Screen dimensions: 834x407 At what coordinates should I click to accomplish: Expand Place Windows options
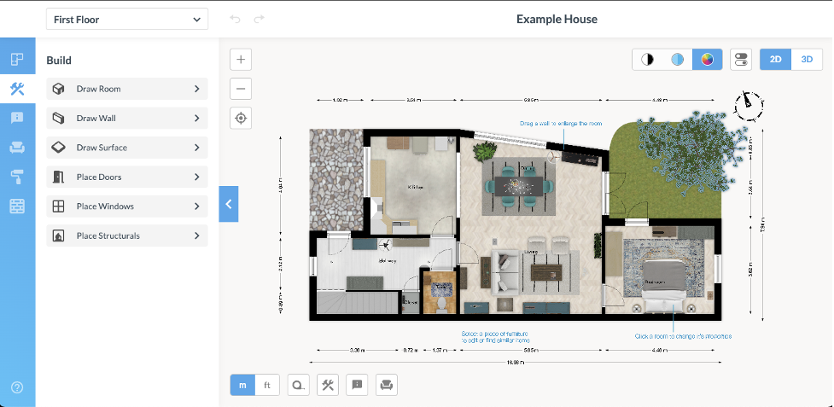[x=127, y=206]
